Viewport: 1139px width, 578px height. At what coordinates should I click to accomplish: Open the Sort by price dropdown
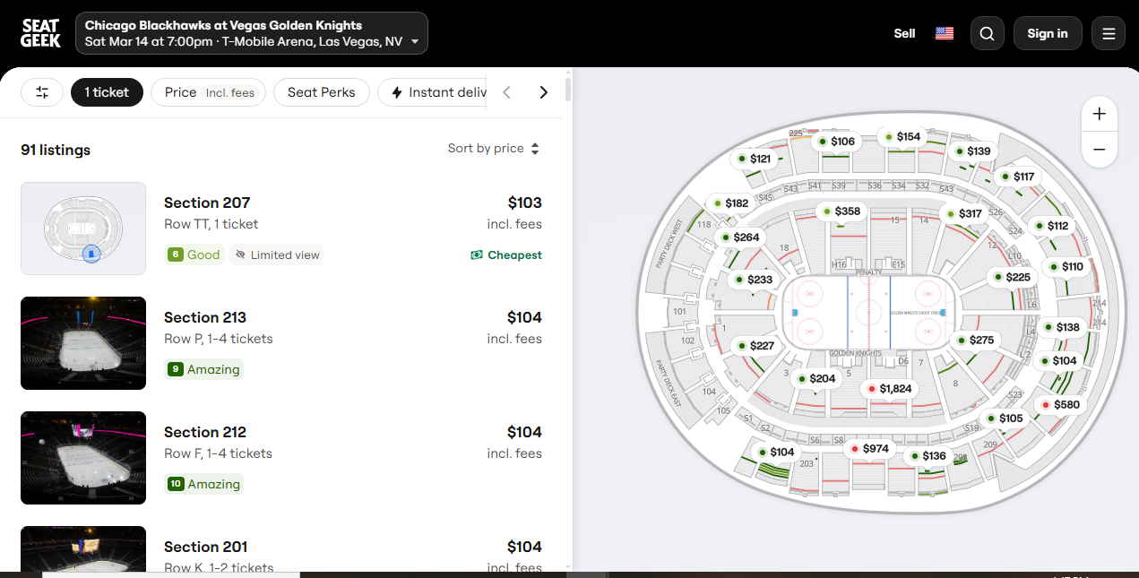pyautogui.click(x=494, y=149)
